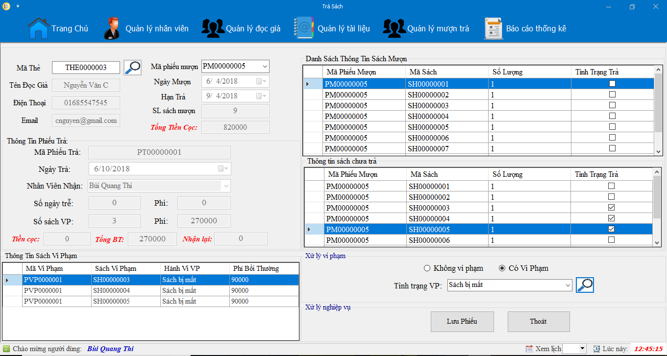Select the Có Vi Phạm radio button
Screen dimensions: 667x356
pos(502,268)
